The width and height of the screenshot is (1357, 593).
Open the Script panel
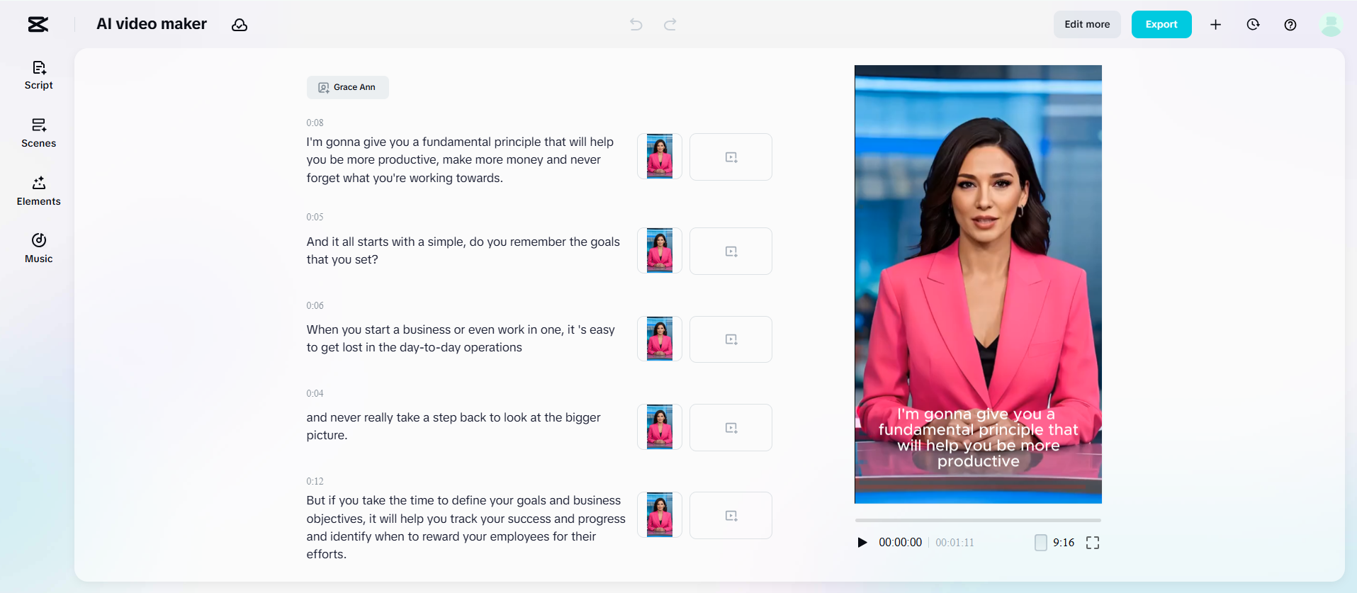click(x=39, y=75)
